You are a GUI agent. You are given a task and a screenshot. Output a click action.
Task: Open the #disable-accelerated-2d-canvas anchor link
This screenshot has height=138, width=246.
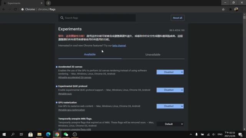click(x=75, y=77)
